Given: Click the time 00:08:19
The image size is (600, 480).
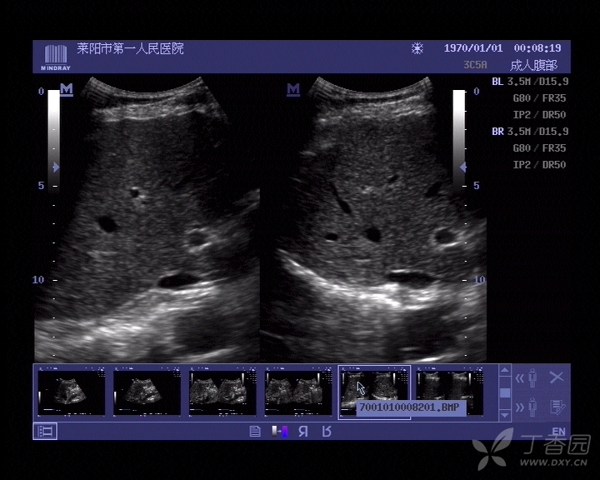Looking at the screenshot, I should point(537,48).
